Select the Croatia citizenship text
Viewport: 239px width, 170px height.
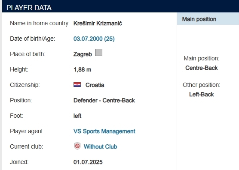pyautogui.click(x=95, y=85)
